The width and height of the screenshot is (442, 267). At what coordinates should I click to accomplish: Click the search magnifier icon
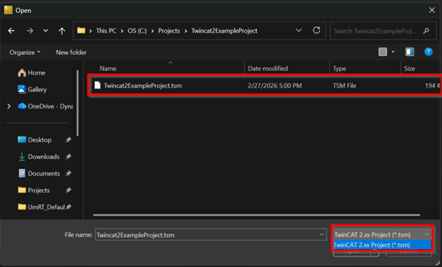(x=426, y=31)
